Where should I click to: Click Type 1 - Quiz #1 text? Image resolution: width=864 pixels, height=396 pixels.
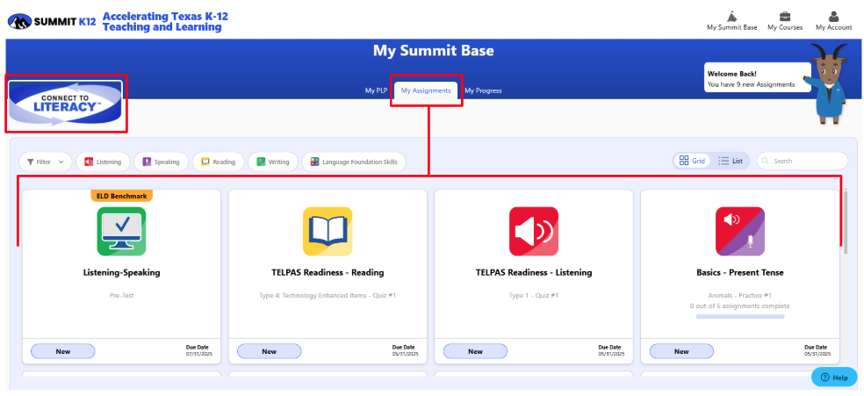(x=533, y=296)
